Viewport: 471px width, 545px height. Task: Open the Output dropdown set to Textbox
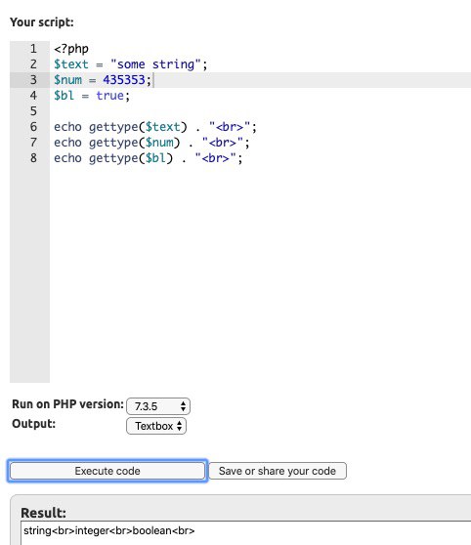156,426
